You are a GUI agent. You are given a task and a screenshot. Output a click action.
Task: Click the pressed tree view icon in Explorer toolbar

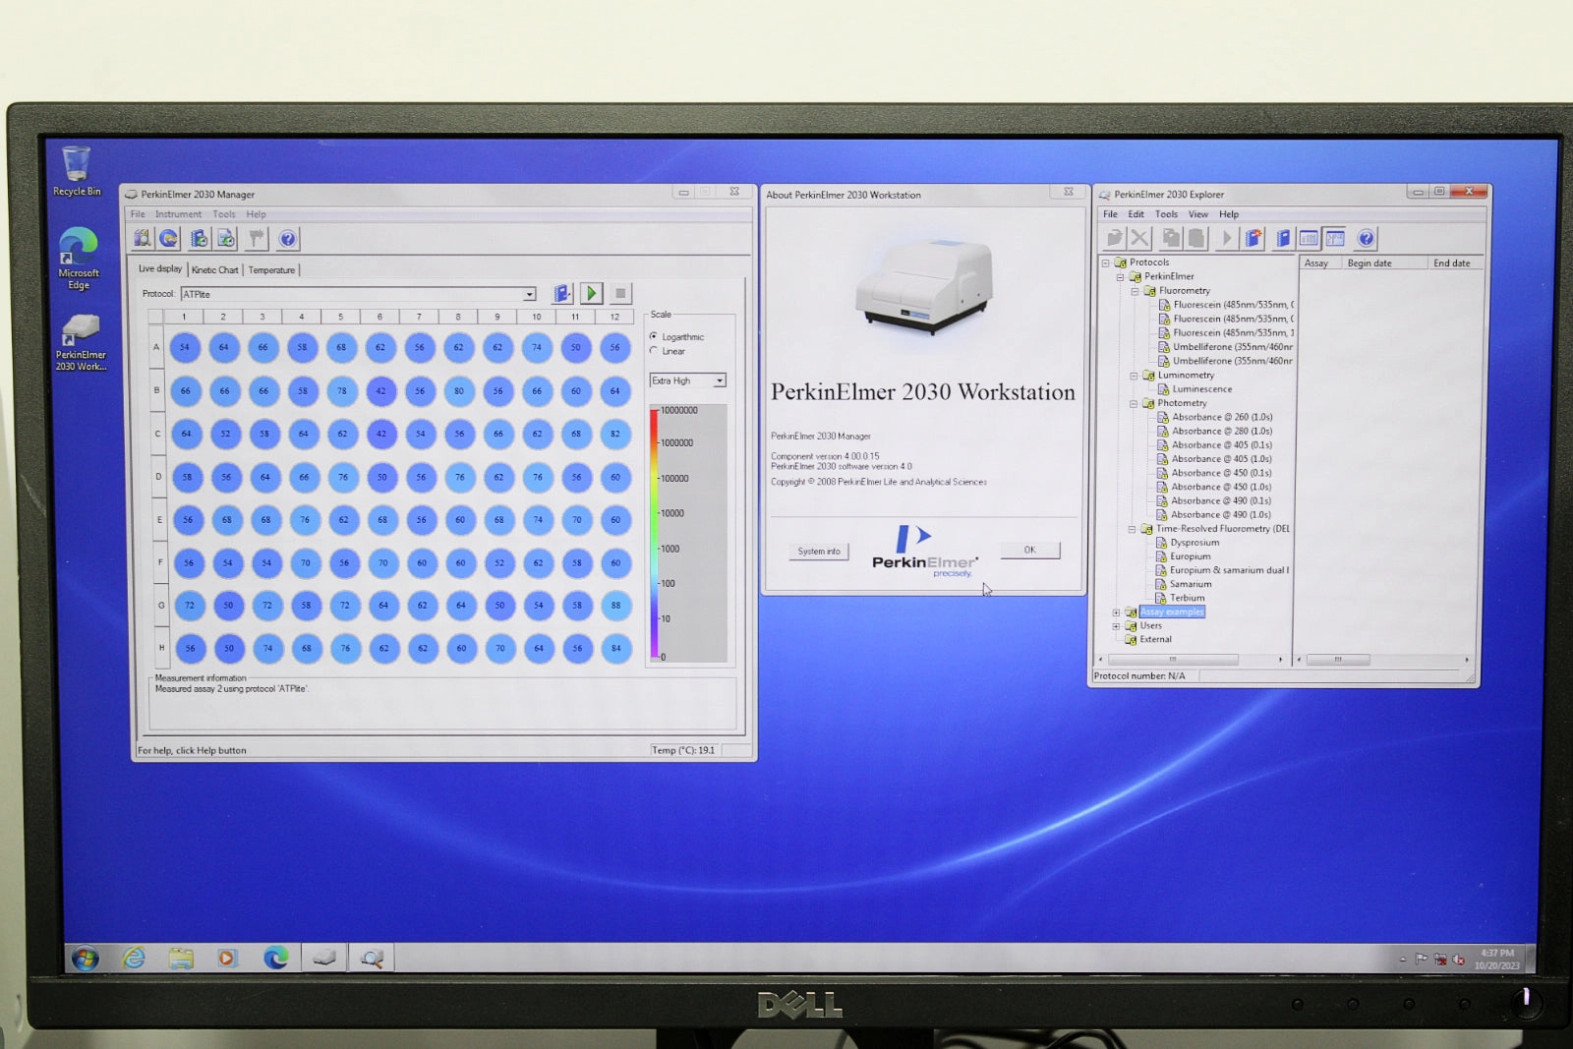(1334, 238)
